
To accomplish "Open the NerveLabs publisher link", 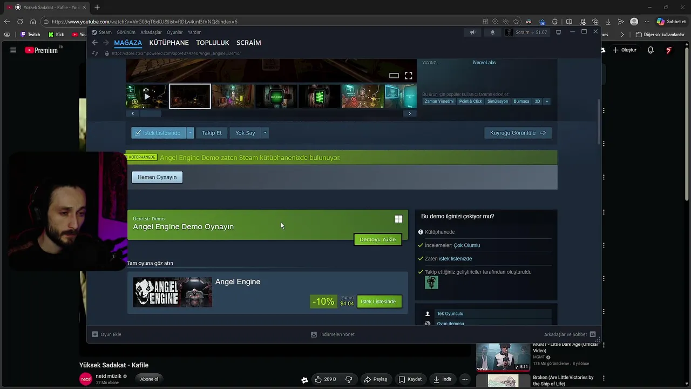I will (484, 63).
